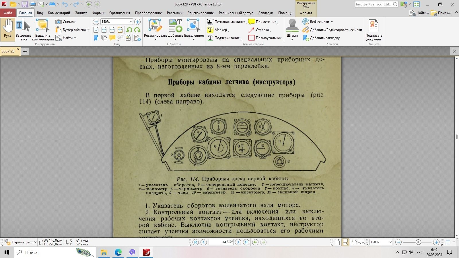Select the Rectangle (Прямоугольник) tool
The height and width of the screenshot is (258, 459).
point(265,38)
